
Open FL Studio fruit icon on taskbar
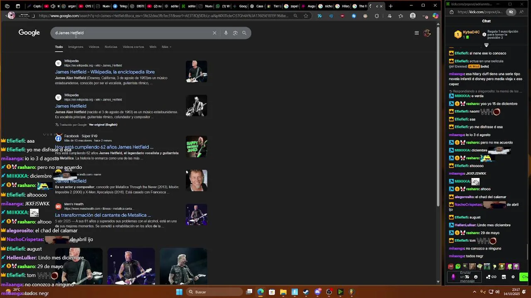351,292
